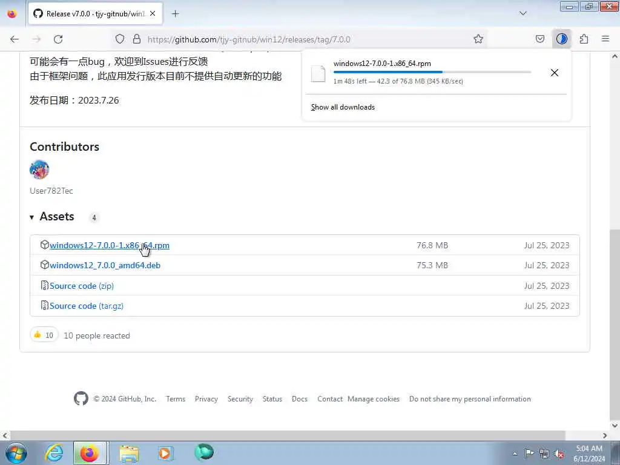Click the muted volume tray icon

click(x=559, y=454)
